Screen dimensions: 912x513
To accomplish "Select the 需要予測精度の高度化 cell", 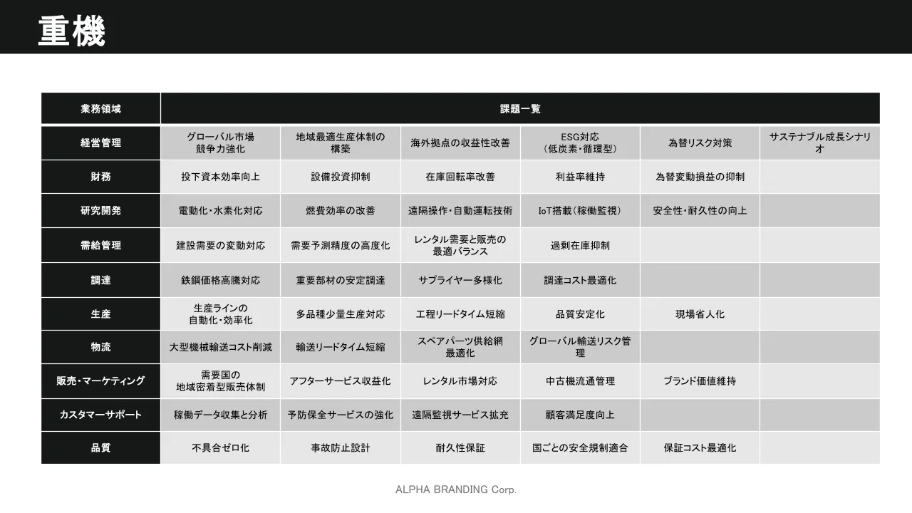I will (x=341, y=245).
